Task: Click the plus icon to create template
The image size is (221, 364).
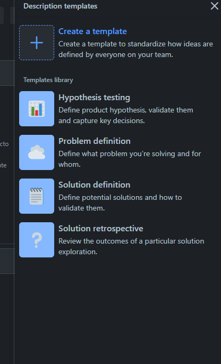Action: [x=37, y=43]
